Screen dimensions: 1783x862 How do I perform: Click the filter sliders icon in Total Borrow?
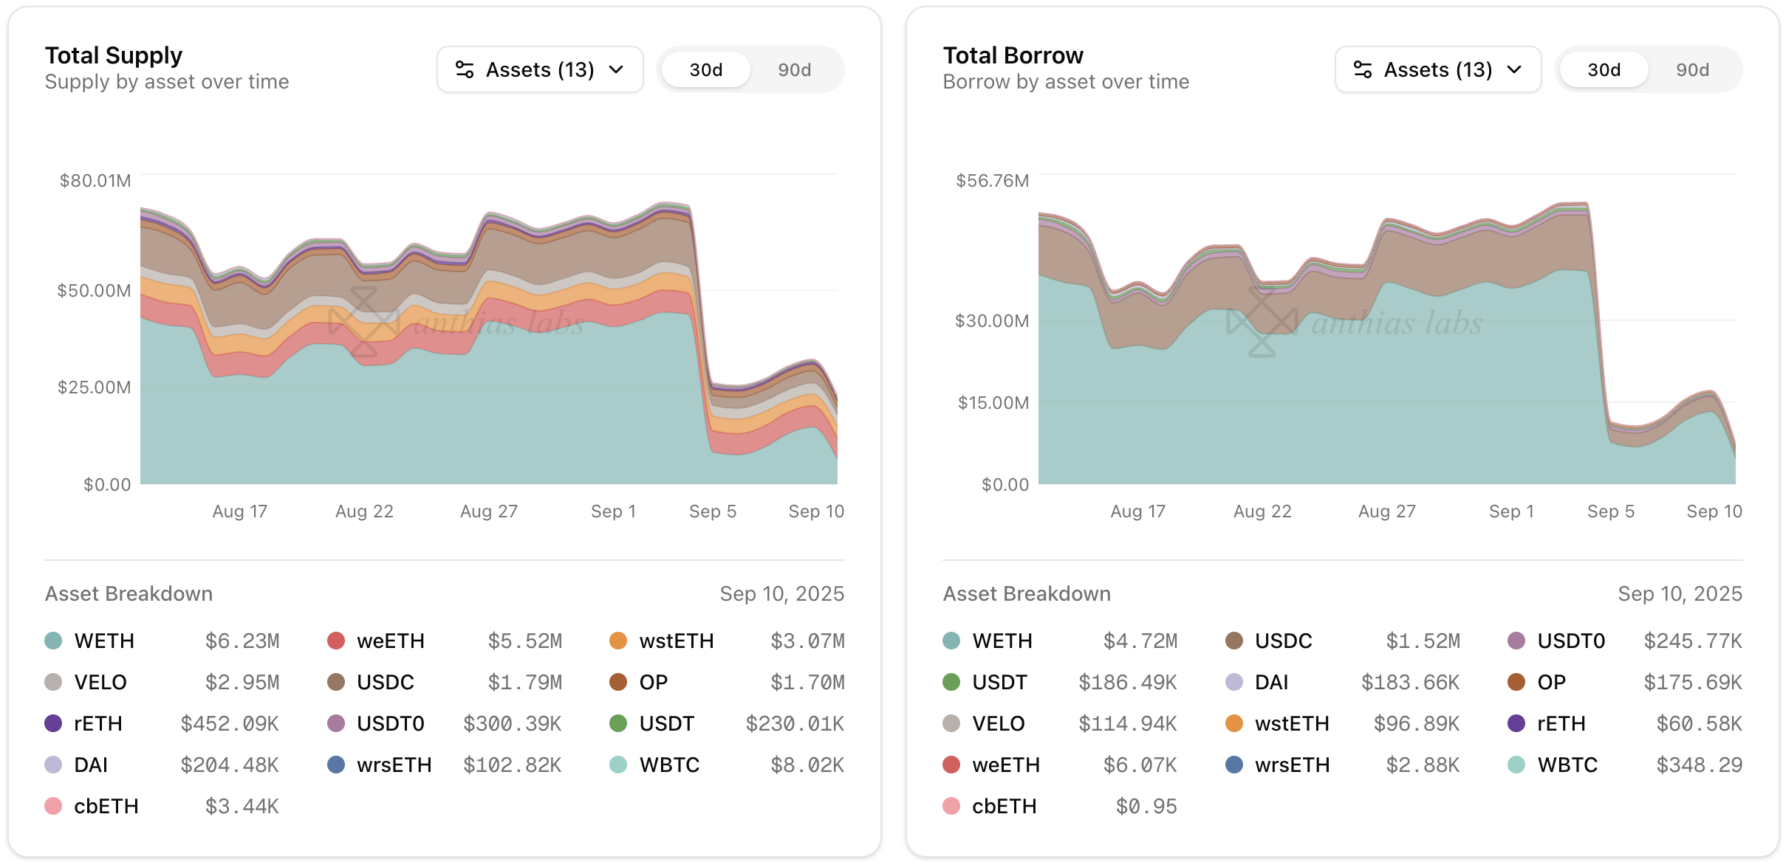tap(1363, 69)
